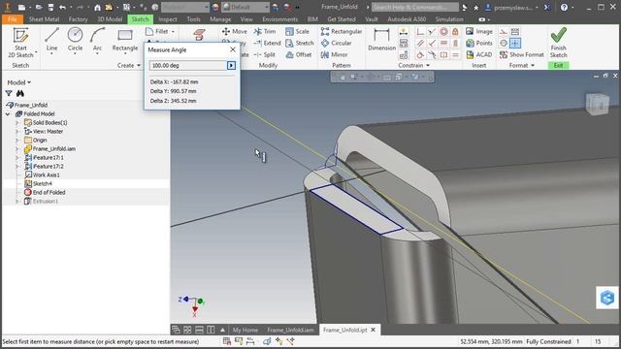Viewport: 621px width, 349px height.
Task: Click the Stretch tool
Action: pos(300,43)
